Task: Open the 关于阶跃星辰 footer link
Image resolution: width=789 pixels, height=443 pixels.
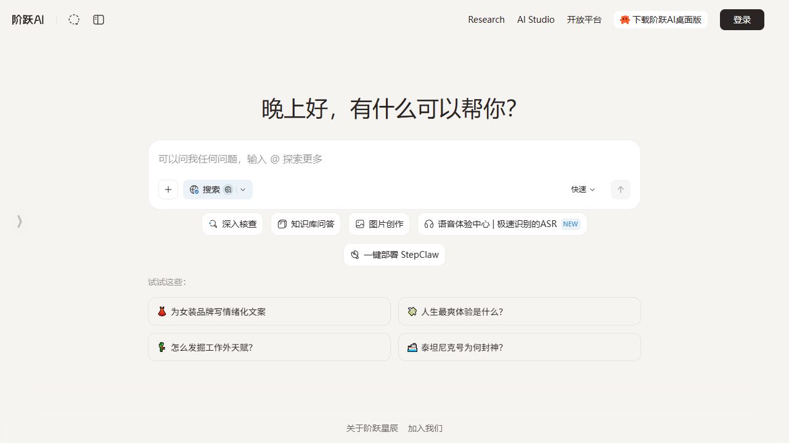Action: (372, 428)
